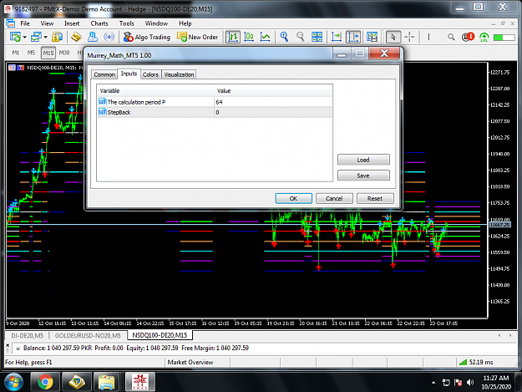This screenshot has height=392, width=522.
Task: Open the Market Watch icon
Action: coord(58,37)
